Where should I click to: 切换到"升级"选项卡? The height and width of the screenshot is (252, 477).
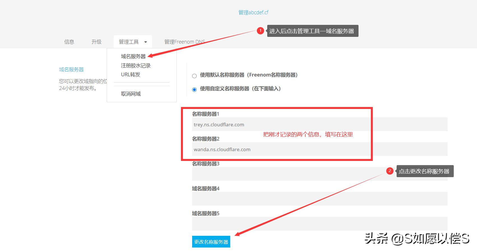[96, 42]
